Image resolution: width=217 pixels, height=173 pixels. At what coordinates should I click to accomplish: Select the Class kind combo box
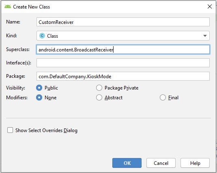[123, 36]
